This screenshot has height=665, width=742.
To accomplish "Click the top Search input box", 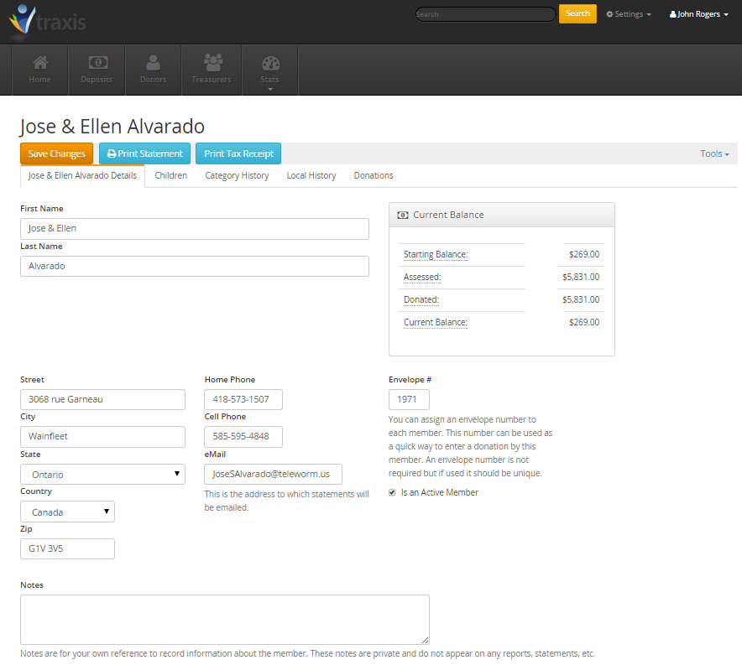I will [x=485, y=14].
